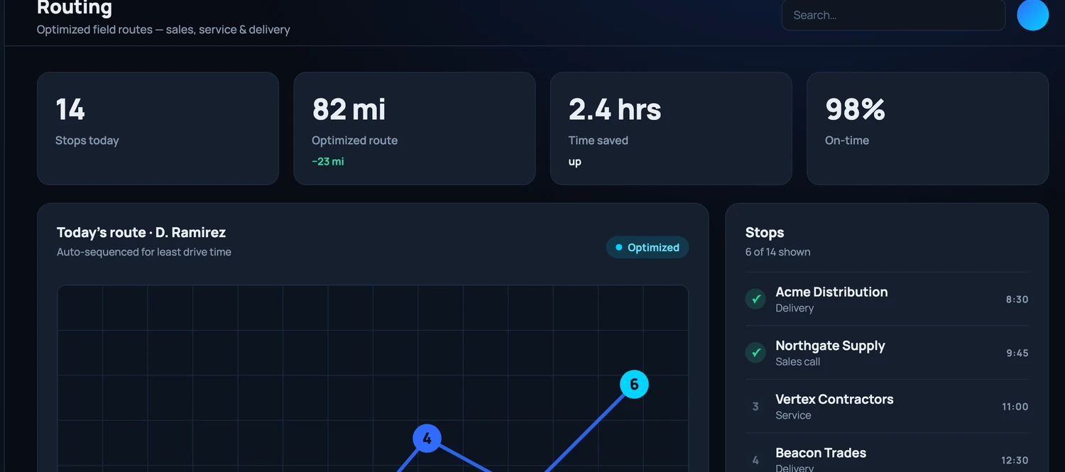Click the 'Service' label under Vertex Contractors
Image resolution: width=1065 pixels, height=472 pixels.
(793, 415)
